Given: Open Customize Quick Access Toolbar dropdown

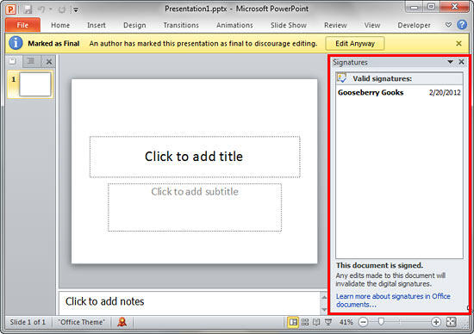Looking at the screenshot, I should coord(76,10).
